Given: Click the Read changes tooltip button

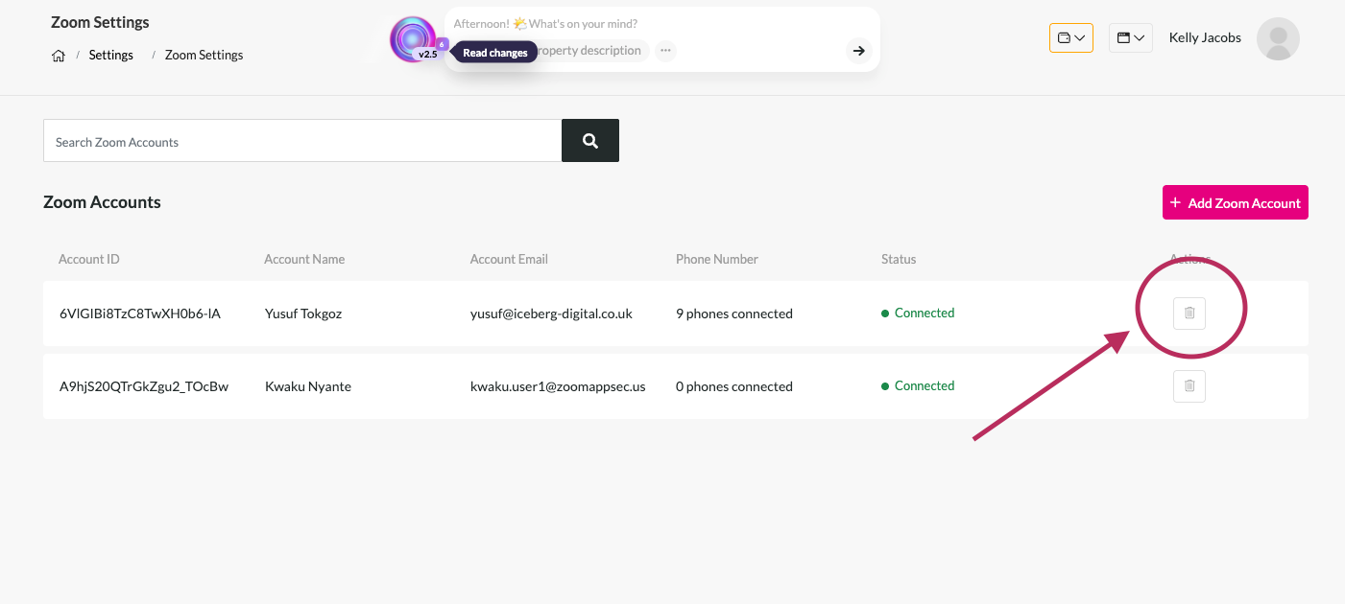Looking at the screenshot, I should coord(495,53).
